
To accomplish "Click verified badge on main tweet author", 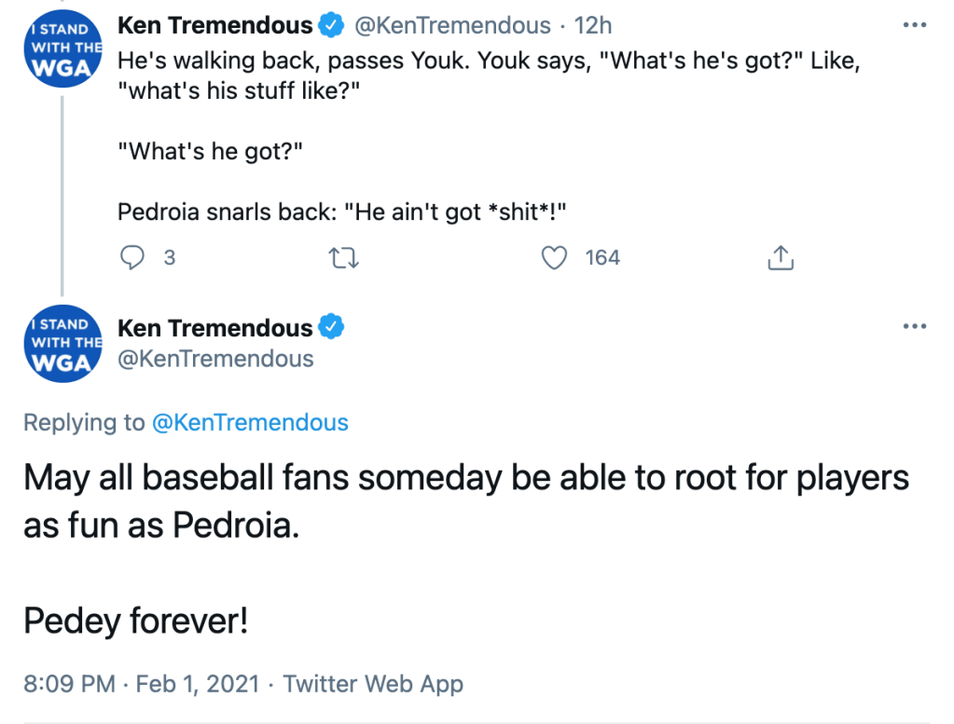I will click(331, 328).
